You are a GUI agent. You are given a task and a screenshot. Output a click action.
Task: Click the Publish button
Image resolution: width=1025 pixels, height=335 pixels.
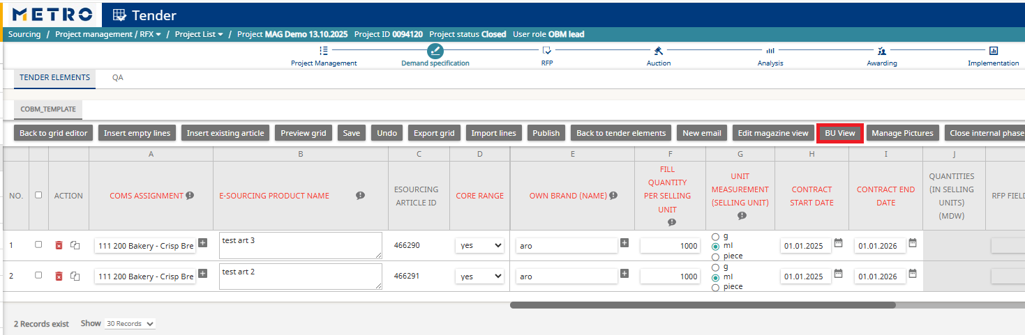(546, 133)
